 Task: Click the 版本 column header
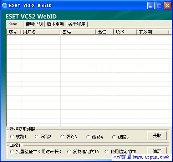[x=125, y=32]
